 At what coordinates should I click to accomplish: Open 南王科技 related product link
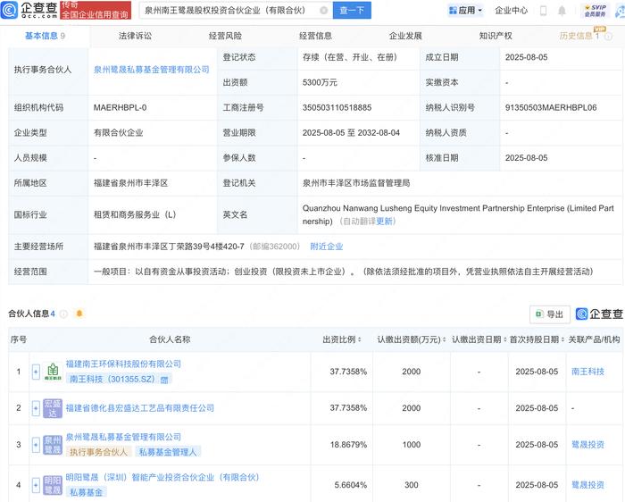[x=587, y=372]
